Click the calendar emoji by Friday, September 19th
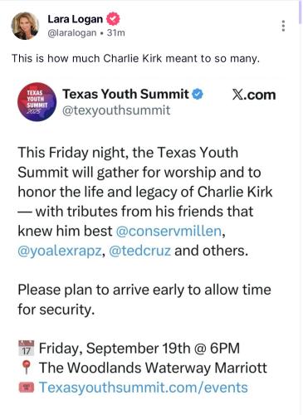Viewport: 303px width, 415px height. click(27, 349)
